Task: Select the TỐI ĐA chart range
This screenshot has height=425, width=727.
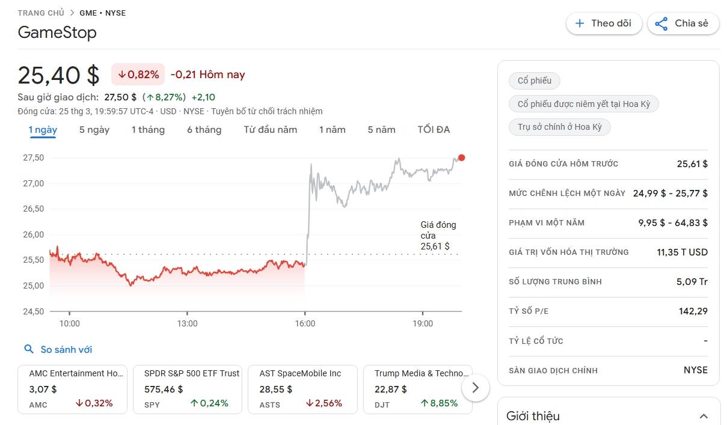Action: [434, 130]
